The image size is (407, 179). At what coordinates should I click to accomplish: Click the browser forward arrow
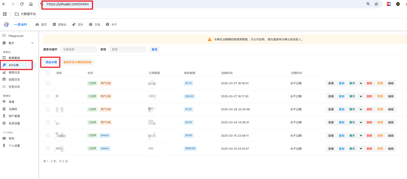point(13,4)
